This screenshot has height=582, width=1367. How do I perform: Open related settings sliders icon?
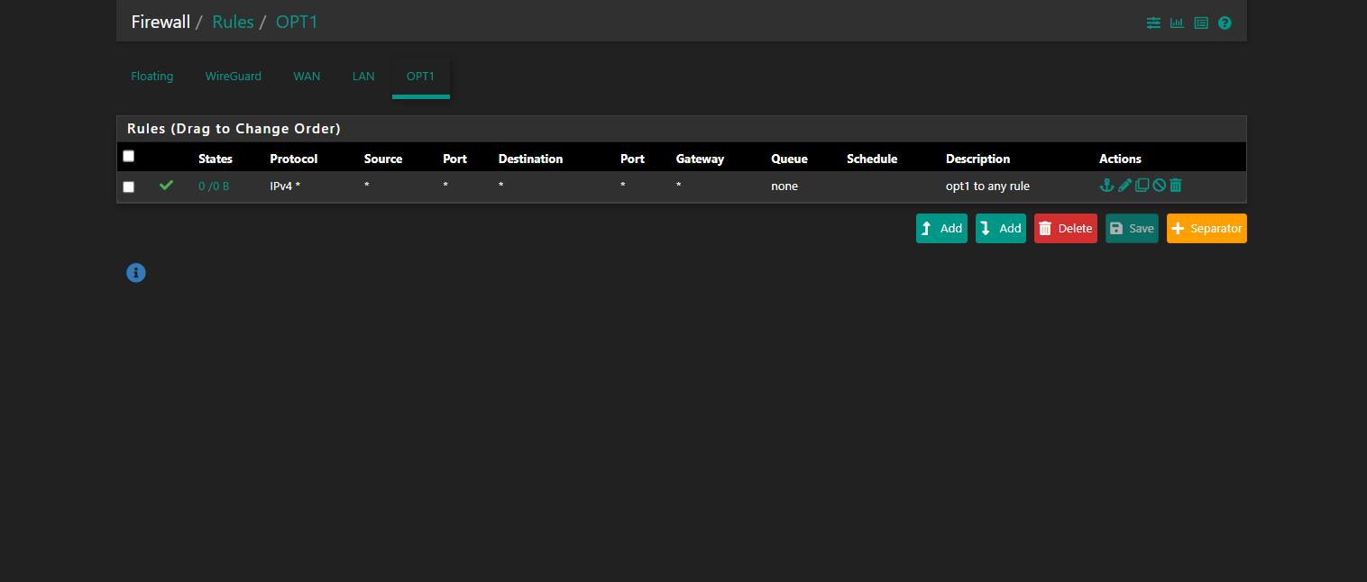pyautogui.click(x=1153, y=23)
